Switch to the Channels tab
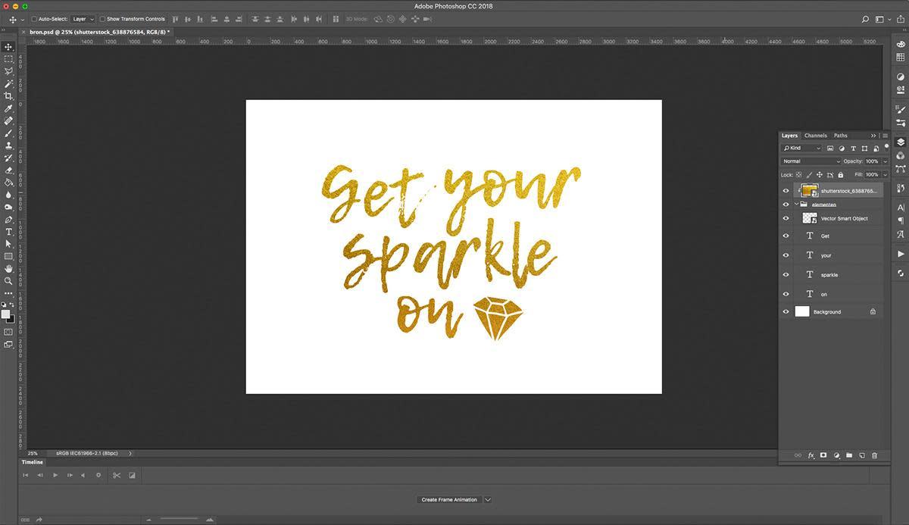 (x=815, y=135)
